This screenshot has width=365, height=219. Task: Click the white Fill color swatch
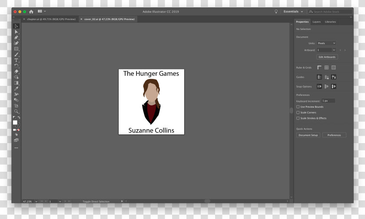(15, 122)
